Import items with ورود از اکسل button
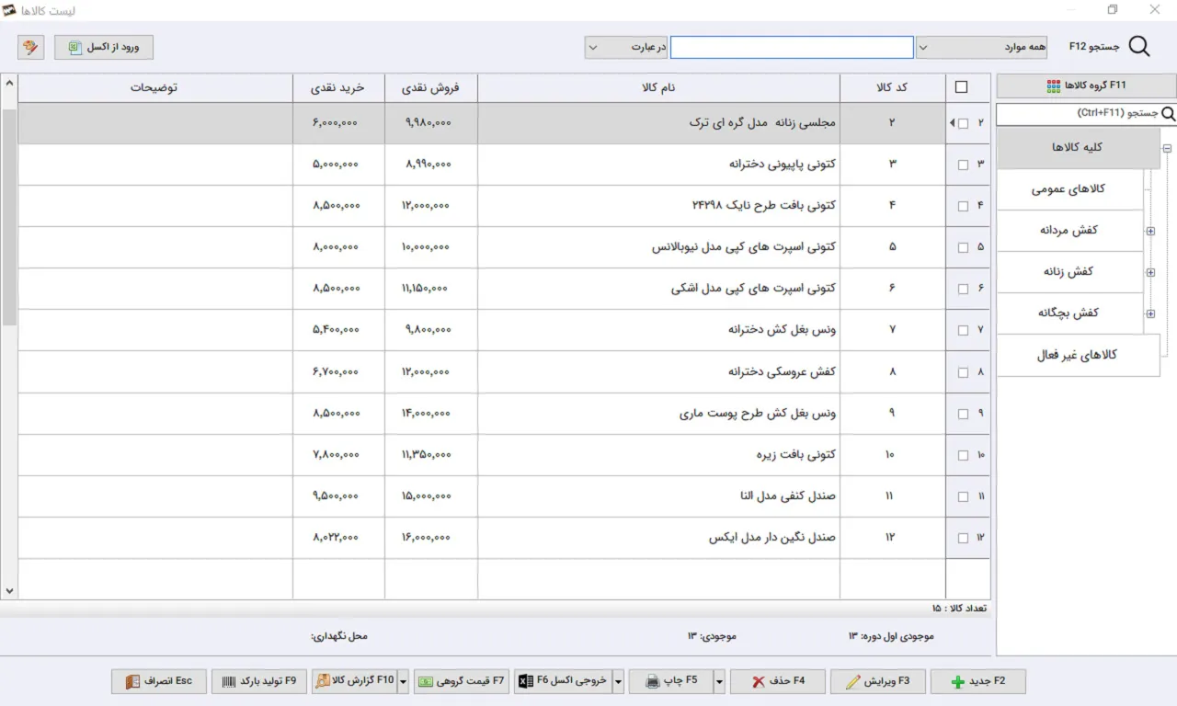This screenshot has width=1177, height=706. click(104, 47)
